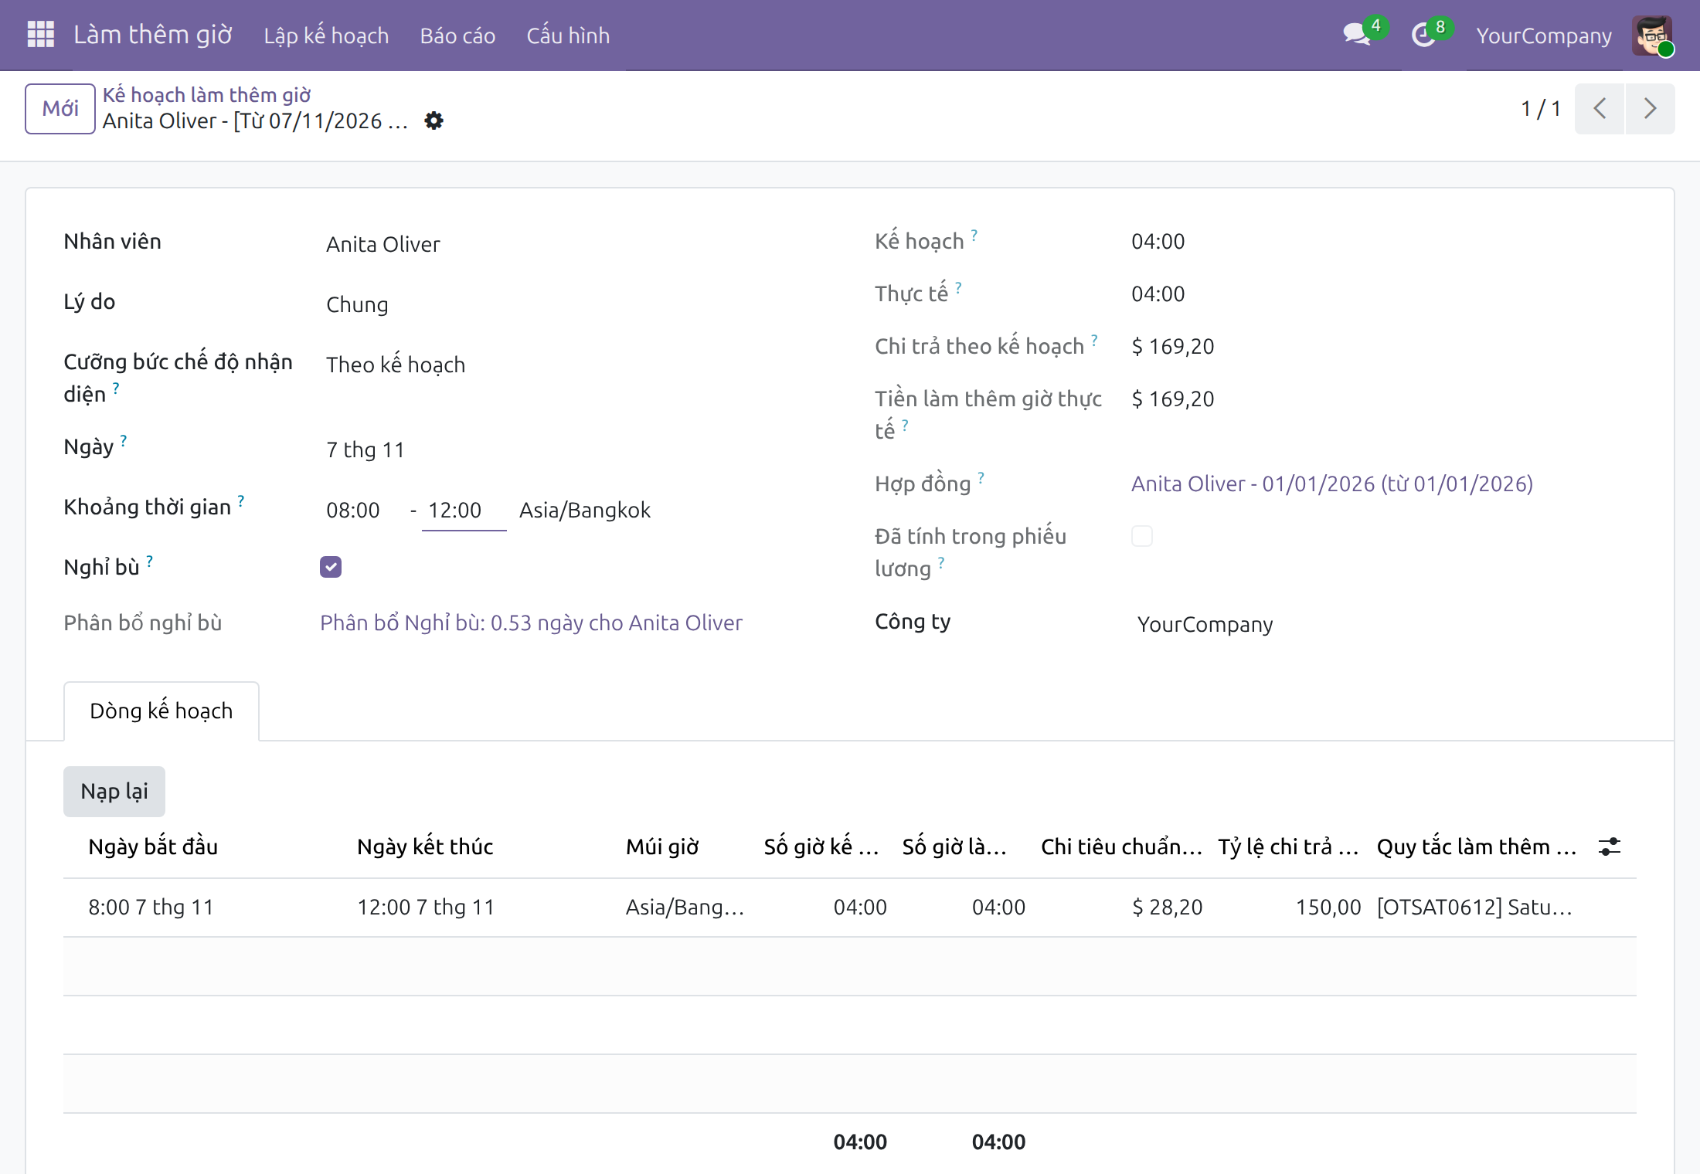Click the Nạp lại button

(x=114, y=791)
